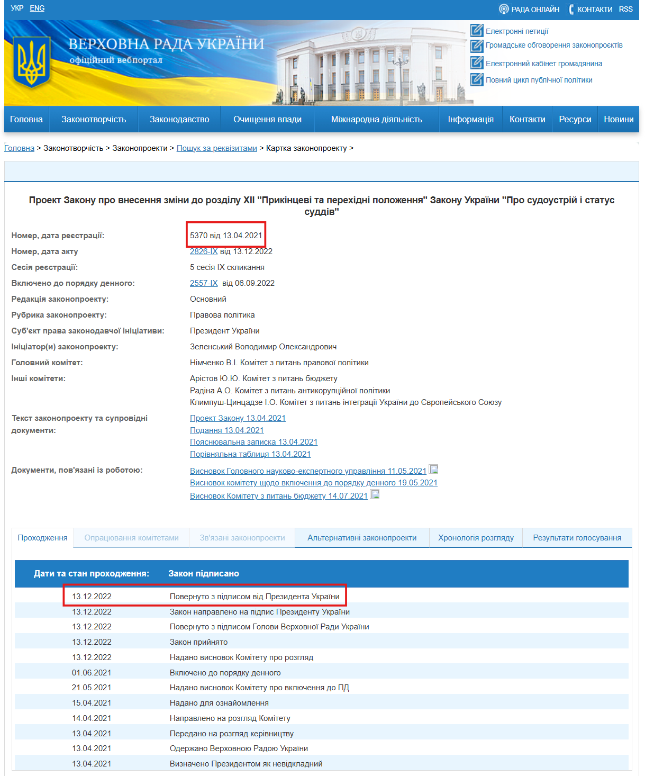This screenshot has width=645, height=776.
Task: Click row Повернуто з підписом від Президента України
Action: coord(322,596)
